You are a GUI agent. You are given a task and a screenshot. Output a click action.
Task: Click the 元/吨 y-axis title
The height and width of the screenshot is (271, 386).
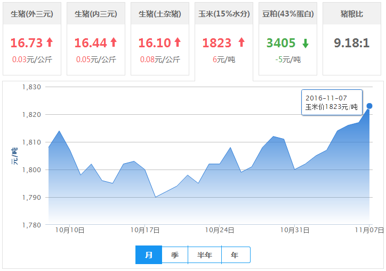(14, 156)
